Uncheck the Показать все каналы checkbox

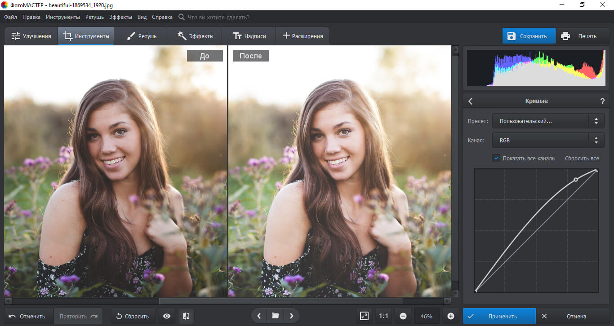point(496,158)
